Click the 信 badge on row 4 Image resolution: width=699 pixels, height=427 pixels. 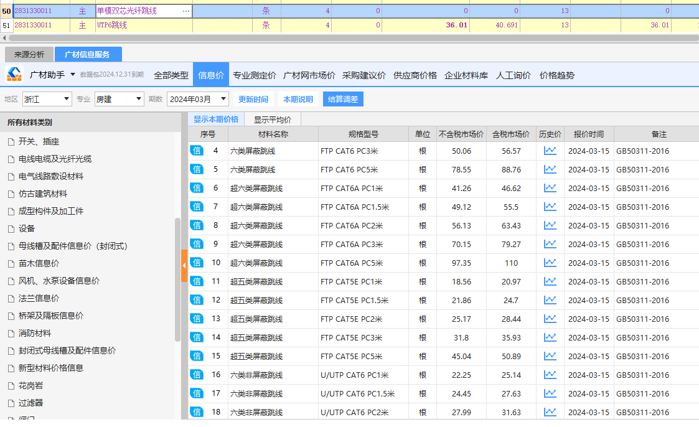(197, 151)
